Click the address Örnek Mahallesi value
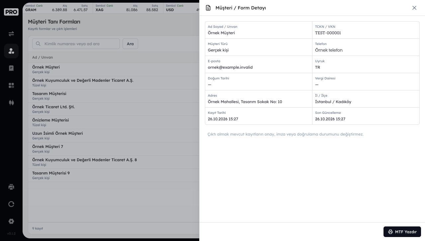425x241 pixels. (x=245, y=102)
